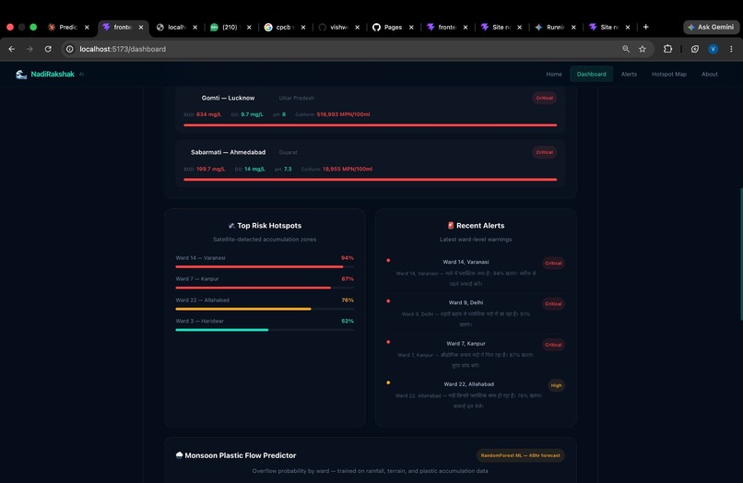Click the Monsoon cloud rain icon

click(179, 455)
